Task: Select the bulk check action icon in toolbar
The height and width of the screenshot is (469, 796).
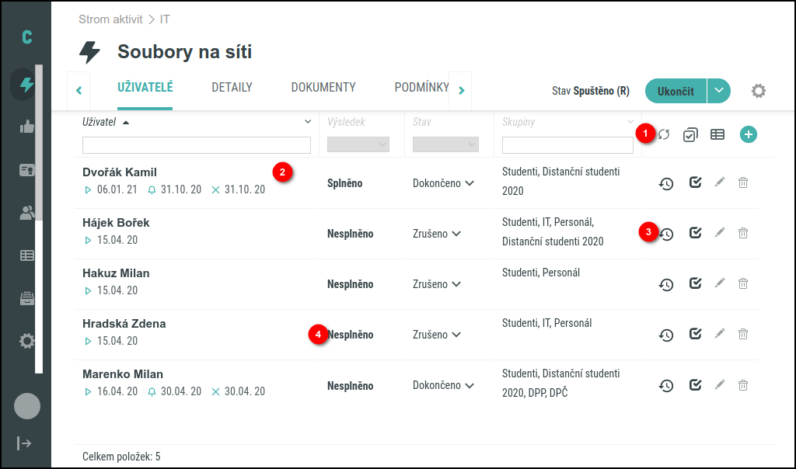Action: [x=690, y=134]
